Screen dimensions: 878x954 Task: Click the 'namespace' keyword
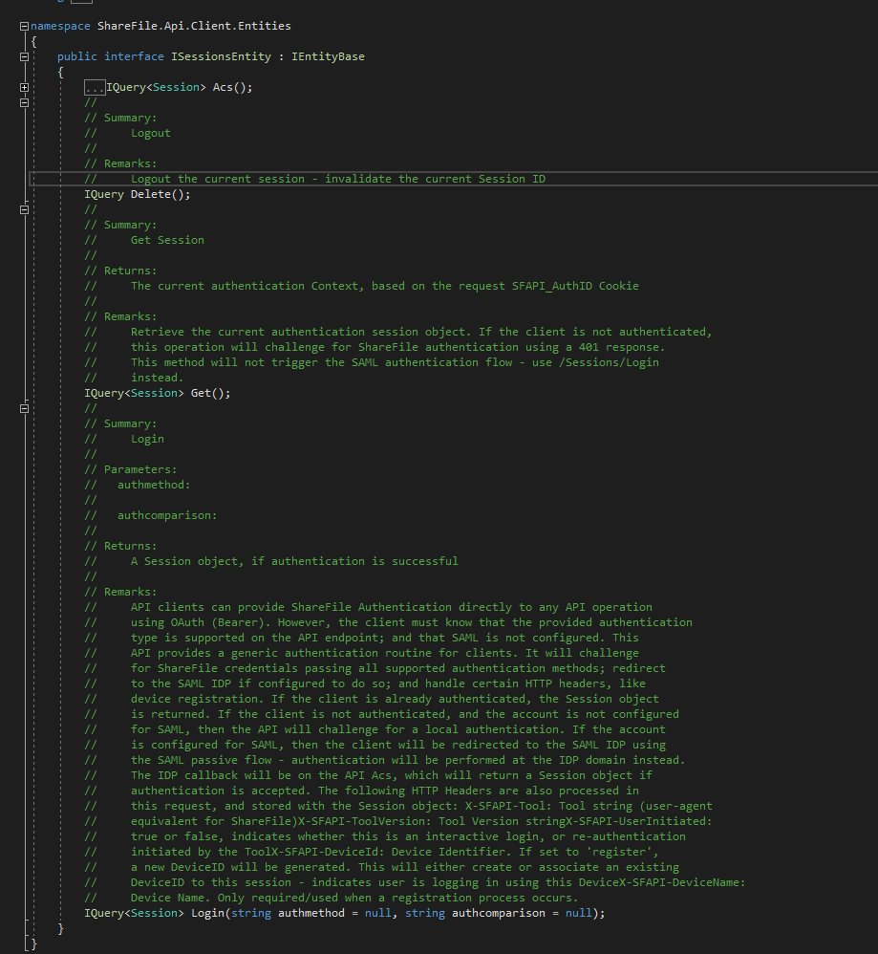pyautogui.click(x=60, y=26)
